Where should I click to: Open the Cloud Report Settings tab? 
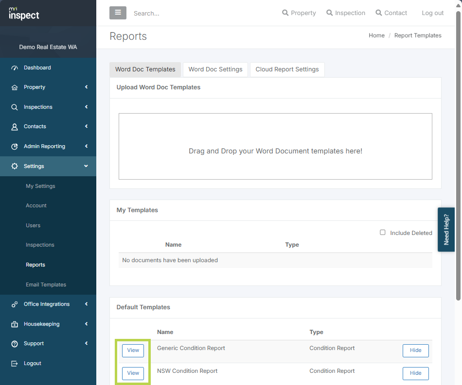[x=287, y=69]
